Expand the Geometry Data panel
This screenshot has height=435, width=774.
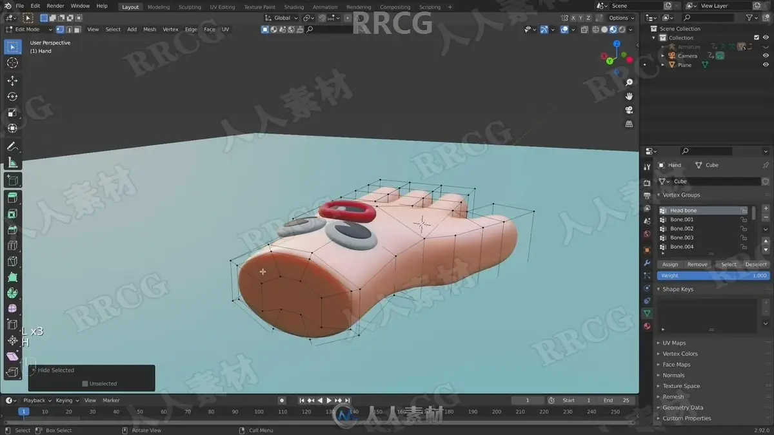[682, 407]
